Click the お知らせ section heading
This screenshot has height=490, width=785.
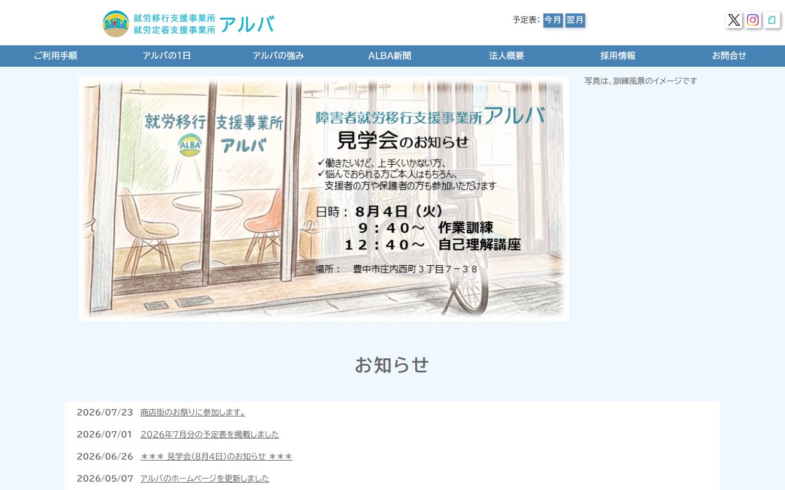[392, 365]
